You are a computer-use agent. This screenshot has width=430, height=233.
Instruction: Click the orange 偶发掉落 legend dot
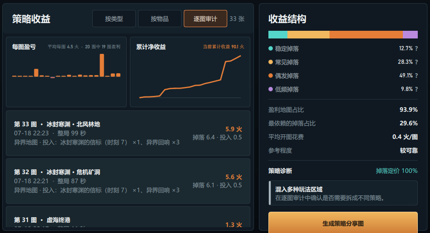pos(270,76)
